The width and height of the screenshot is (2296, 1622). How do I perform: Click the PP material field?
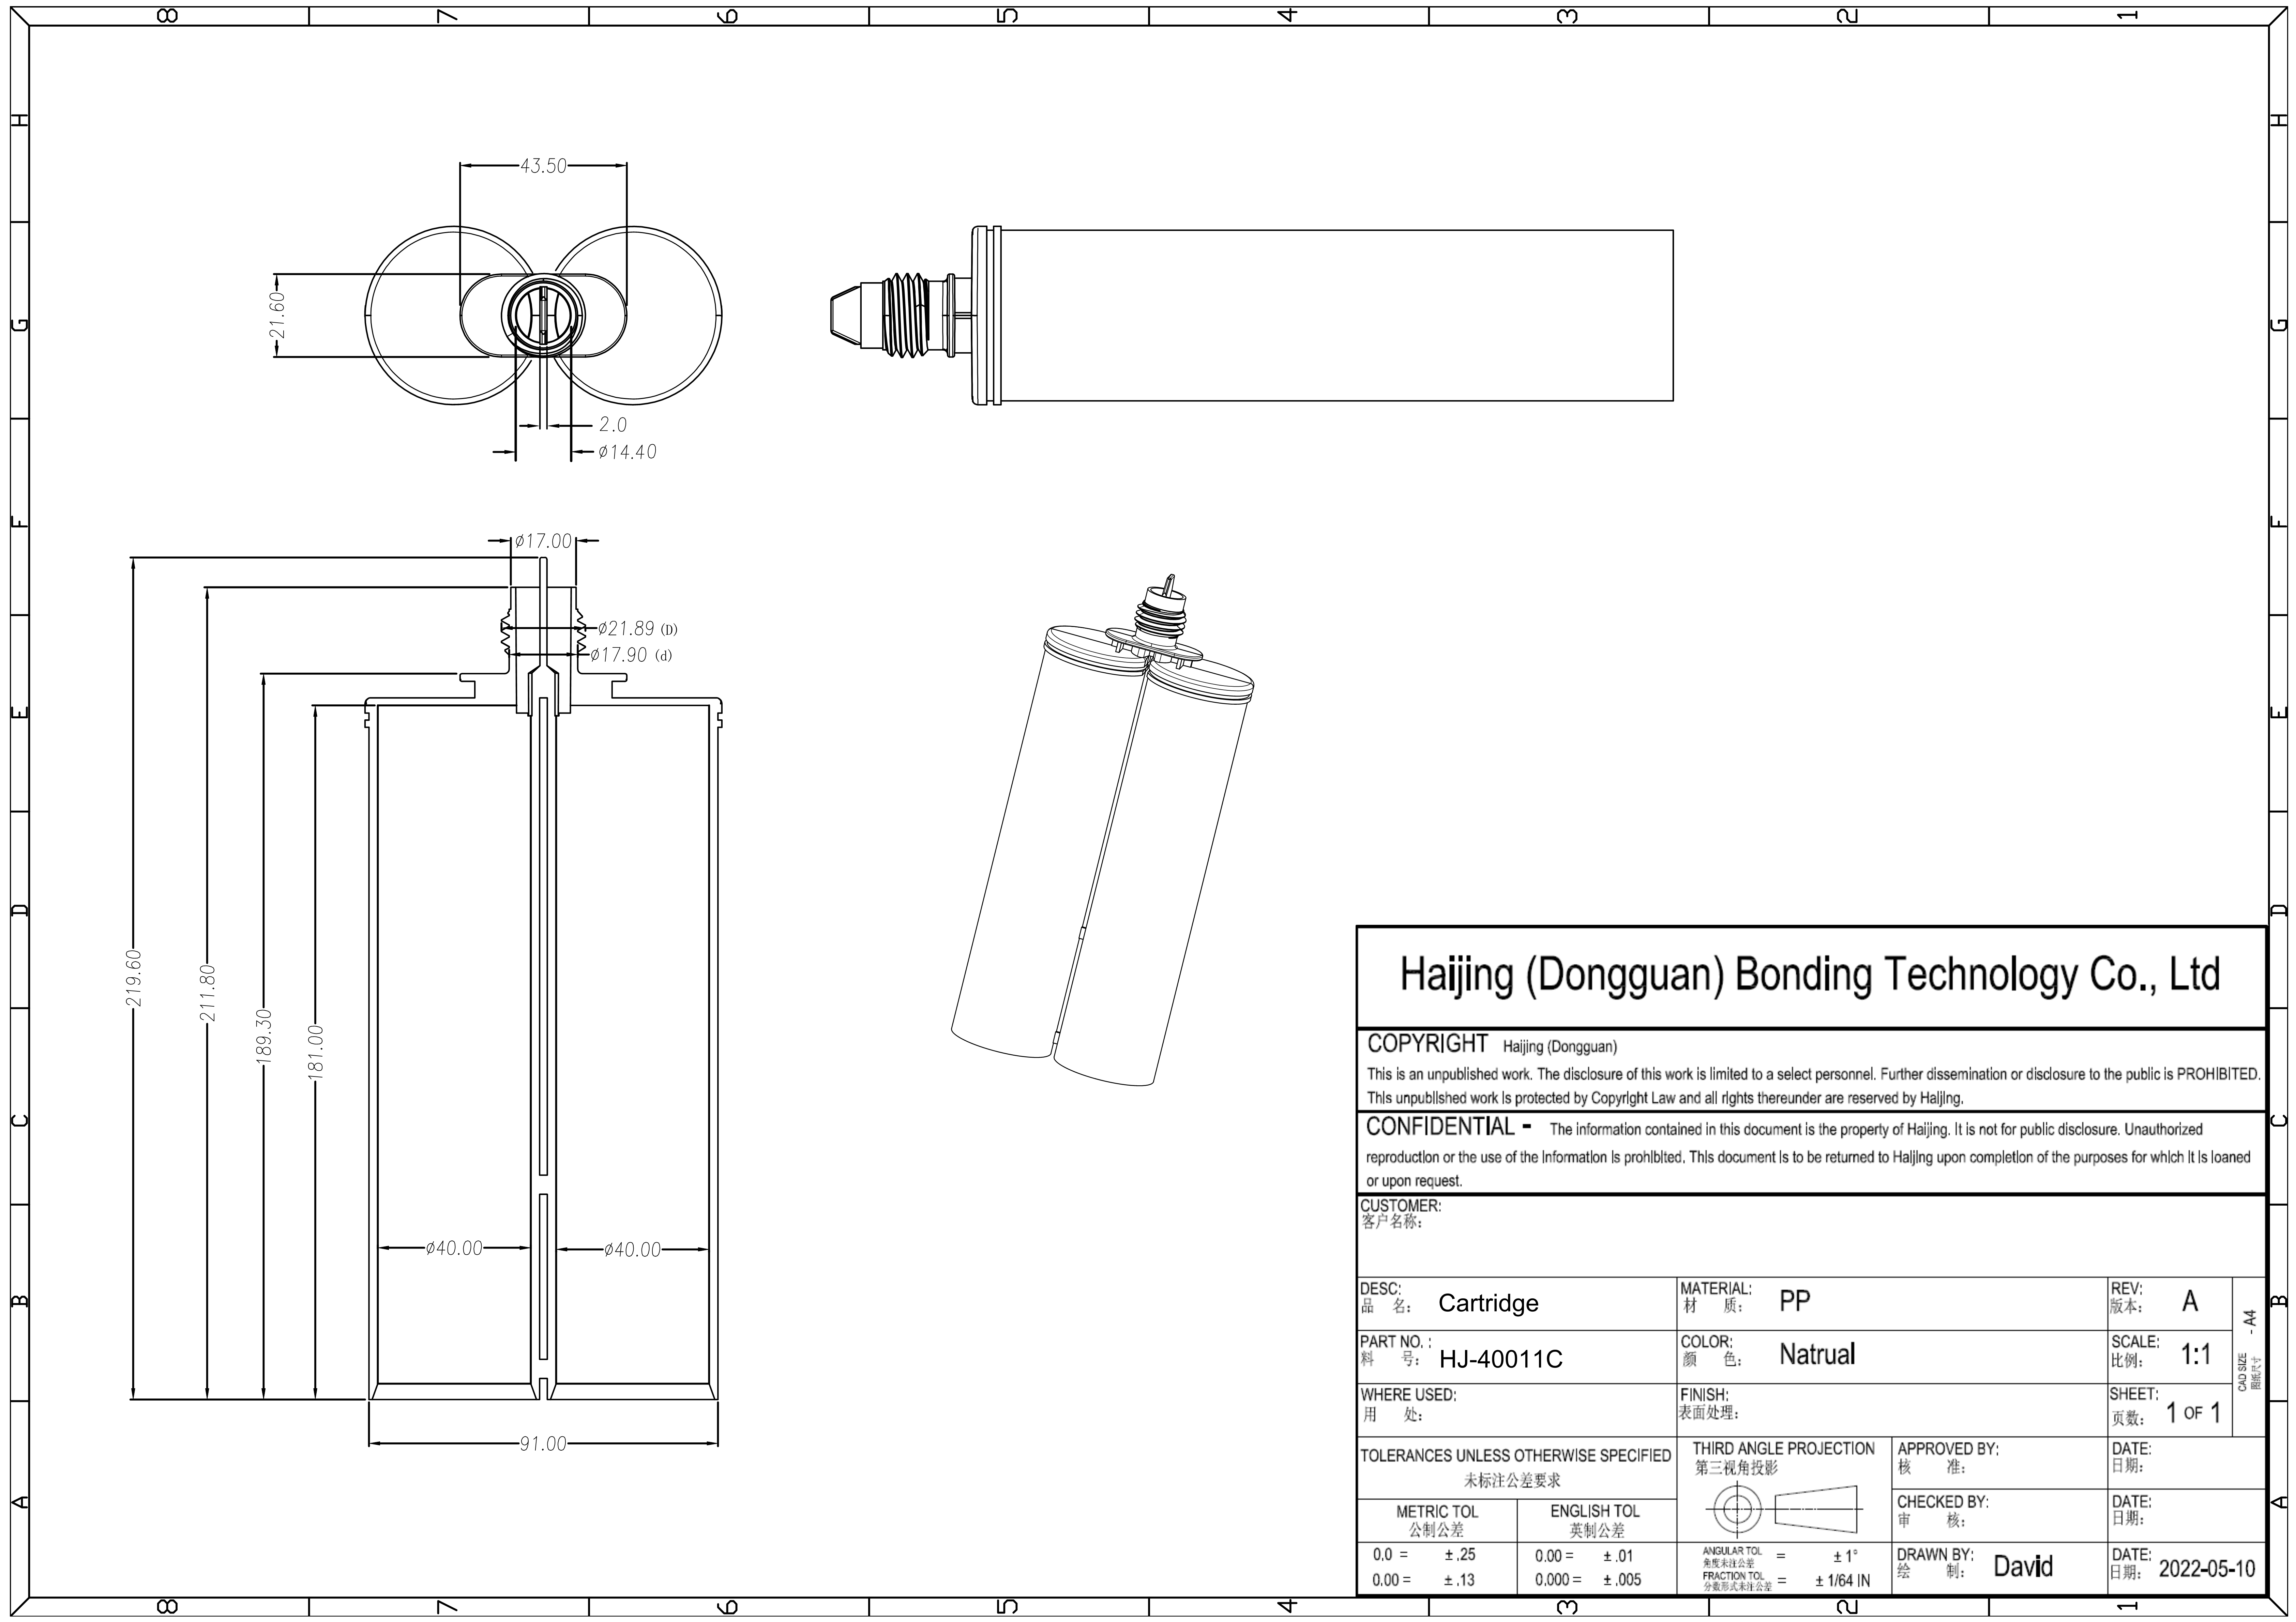1795,1301
